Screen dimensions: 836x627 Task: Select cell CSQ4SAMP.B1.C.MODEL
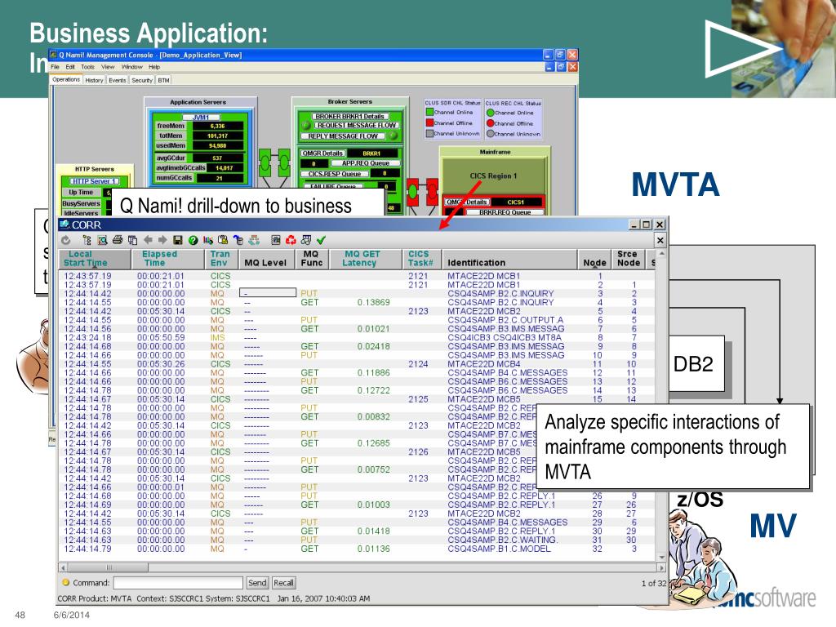(499, 549)
